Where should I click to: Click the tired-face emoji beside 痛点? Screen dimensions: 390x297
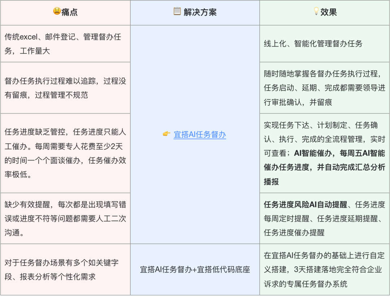point(57,11)
